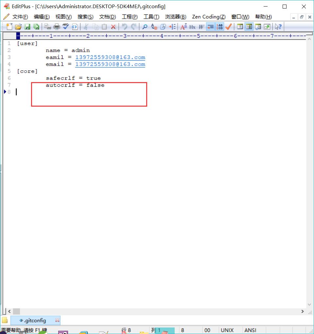This screenshot has height=334, width=314.
Task: Toggle the auto indent toolbar button
Action: 210,26
